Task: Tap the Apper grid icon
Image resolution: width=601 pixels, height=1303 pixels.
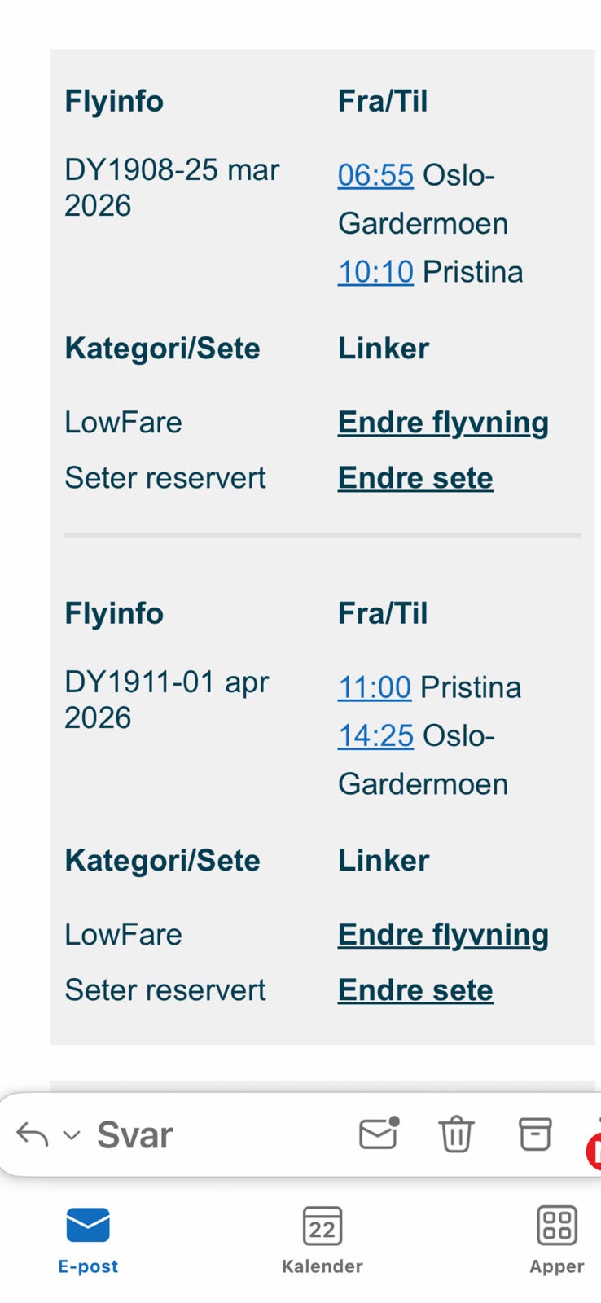Action: [557, 1226]
